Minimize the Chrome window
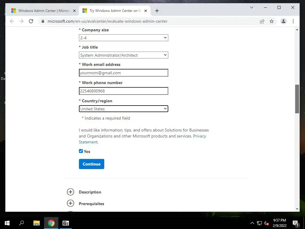Screen dimensions: 305x229 pyautogui.click(x=265, y=7)
